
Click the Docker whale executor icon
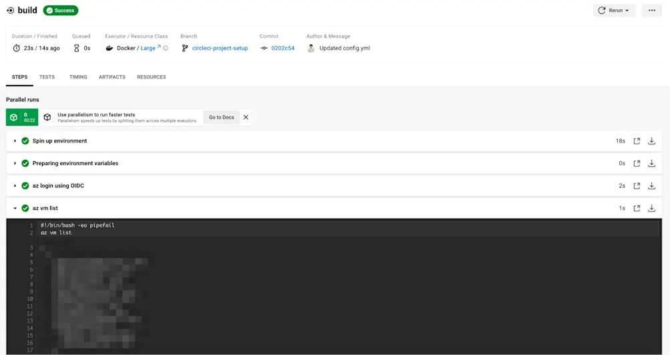coord(110,48)
